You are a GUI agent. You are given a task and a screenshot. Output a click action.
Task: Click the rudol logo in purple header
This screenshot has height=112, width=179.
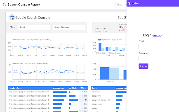click(x=133, y=3)
